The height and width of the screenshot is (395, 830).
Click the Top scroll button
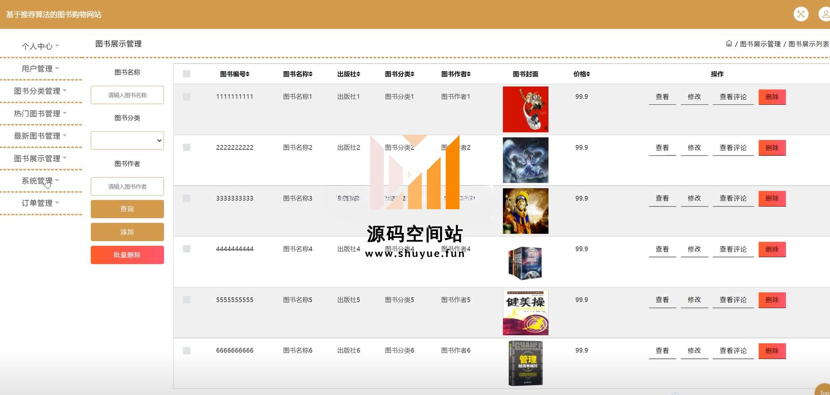823,390
